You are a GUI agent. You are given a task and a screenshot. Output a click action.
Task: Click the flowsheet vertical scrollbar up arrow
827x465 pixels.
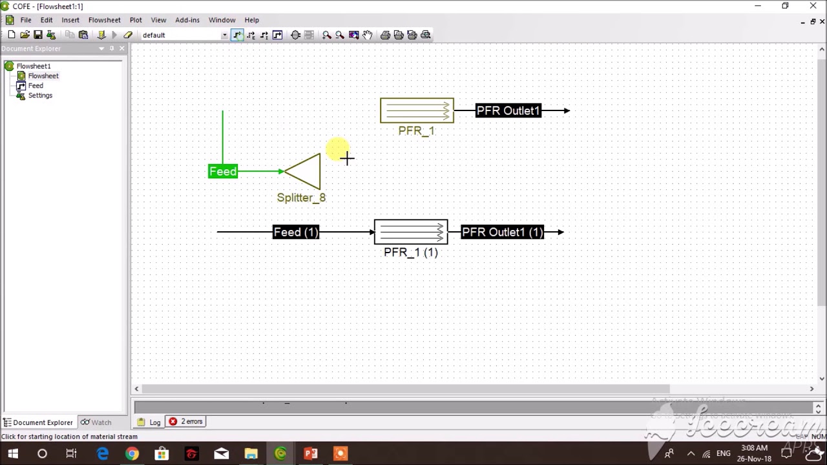[822, 48]
